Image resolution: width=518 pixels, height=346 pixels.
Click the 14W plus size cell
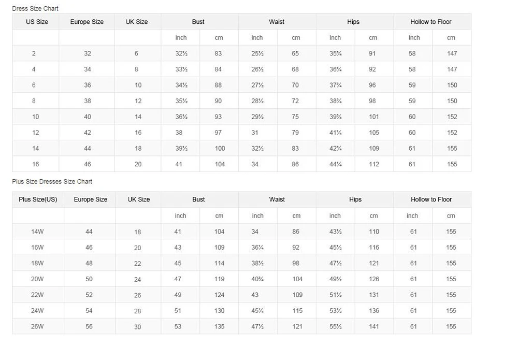[37, 232]
